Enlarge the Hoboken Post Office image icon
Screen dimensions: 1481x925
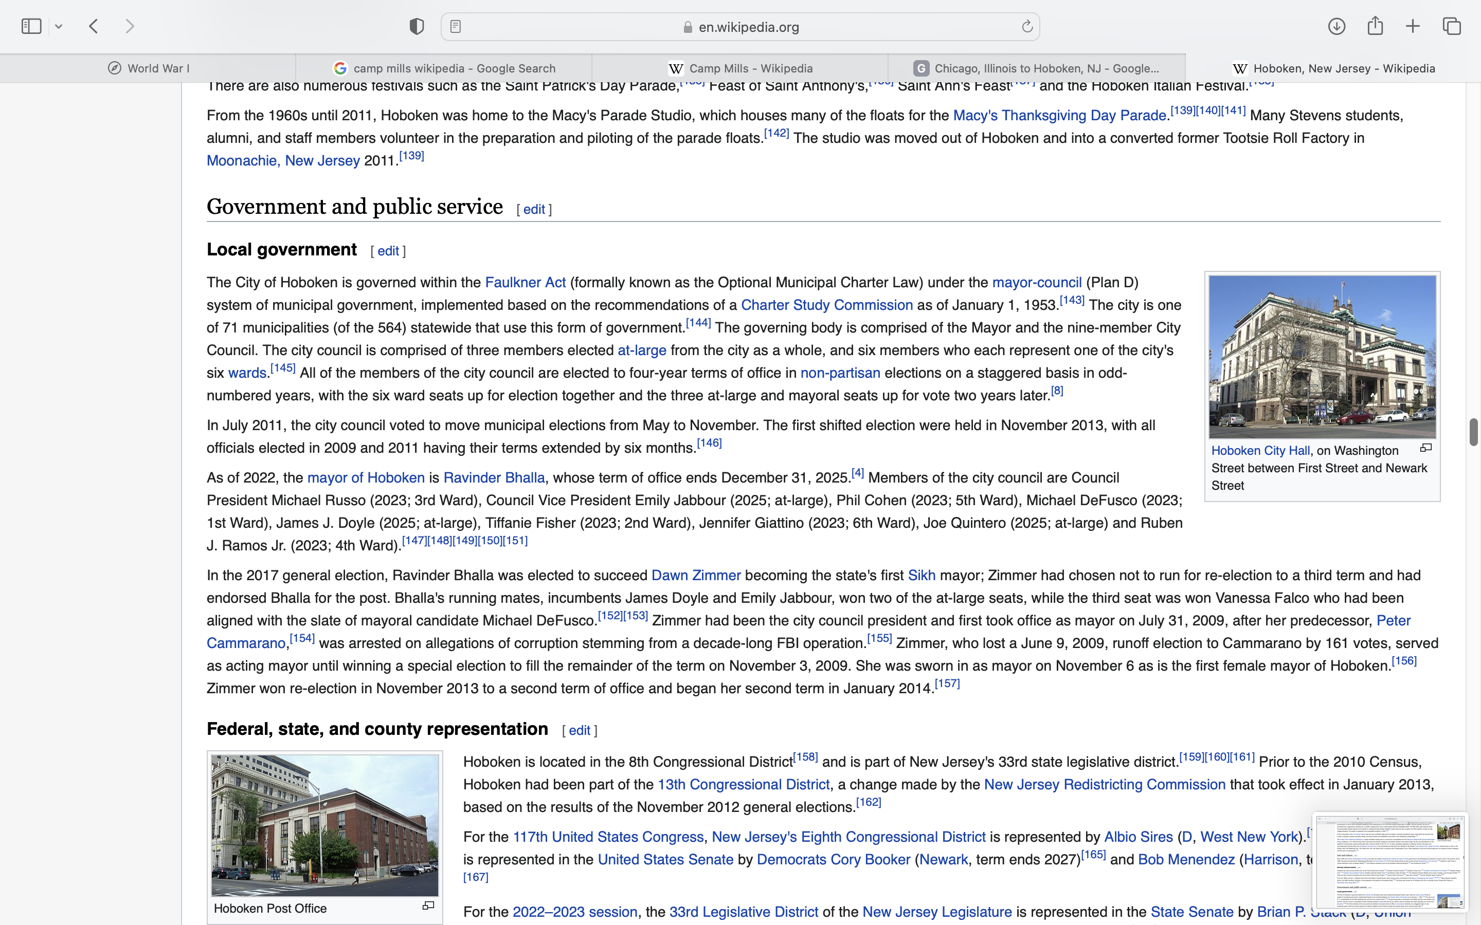428,906
